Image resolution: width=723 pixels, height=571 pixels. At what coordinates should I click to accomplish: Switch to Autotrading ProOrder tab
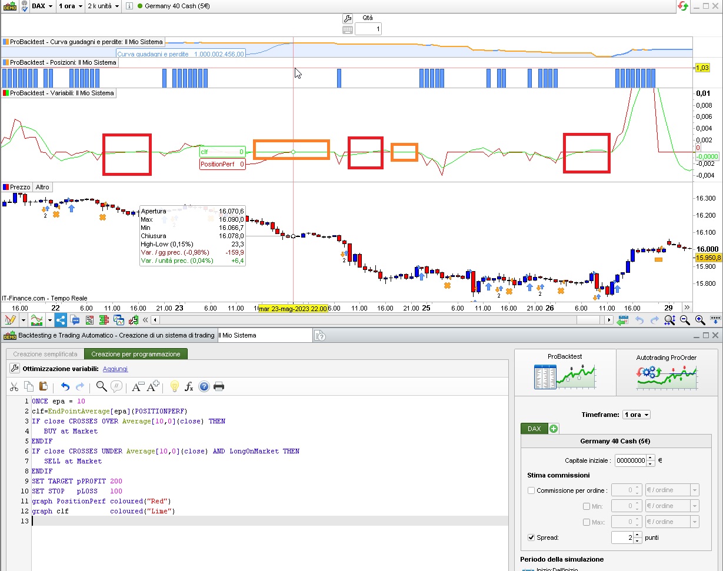pos(666,373)
